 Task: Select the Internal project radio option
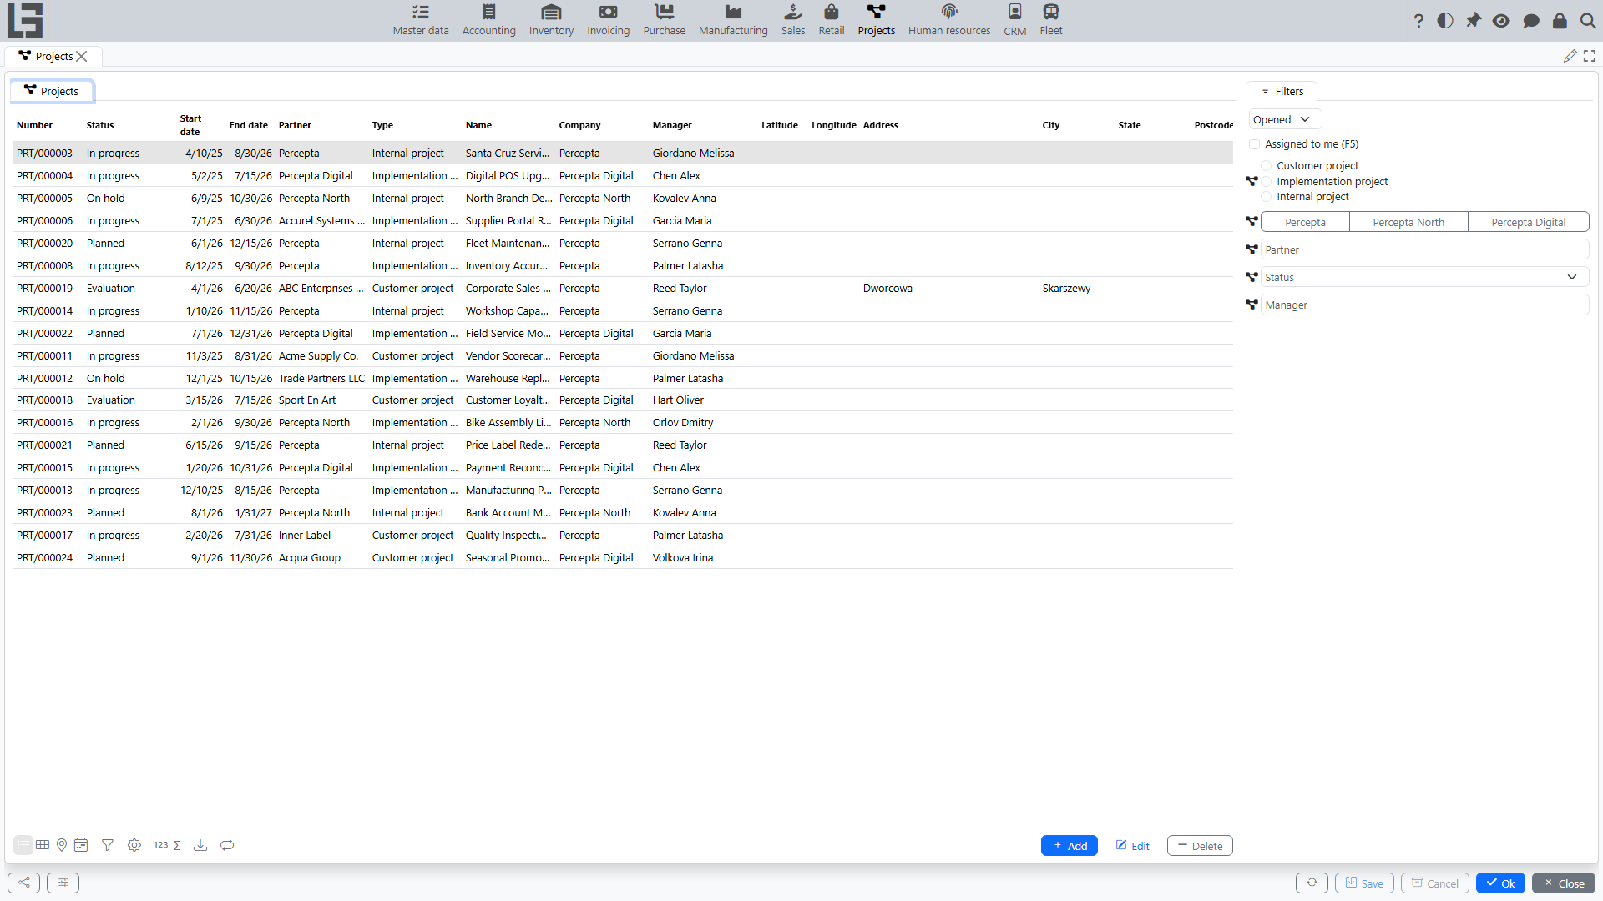click(1267, 197)
